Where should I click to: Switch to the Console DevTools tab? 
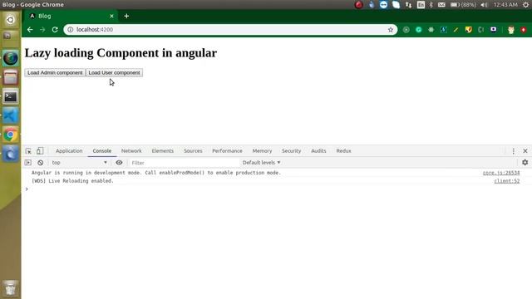tap(101, 151)
